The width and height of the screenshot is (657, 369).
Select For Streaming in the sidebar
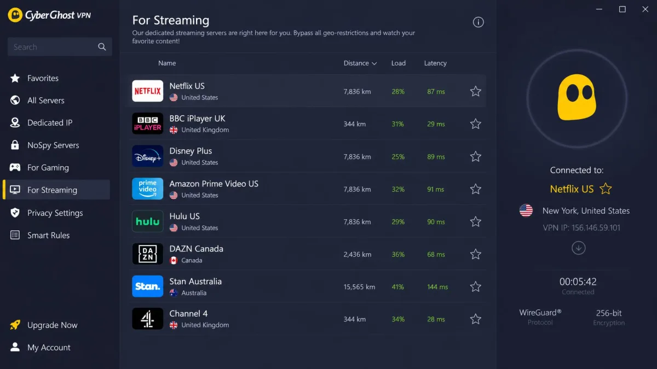point(56,190)
